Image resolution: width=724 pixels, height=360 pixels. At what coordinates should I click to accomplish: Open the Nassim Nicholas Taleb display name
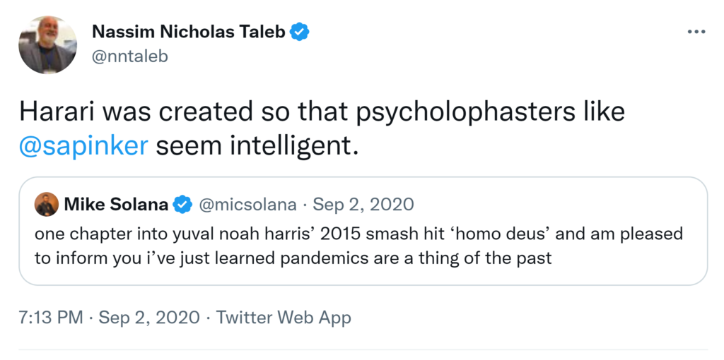pyautogui.click(x=190, y=32)
